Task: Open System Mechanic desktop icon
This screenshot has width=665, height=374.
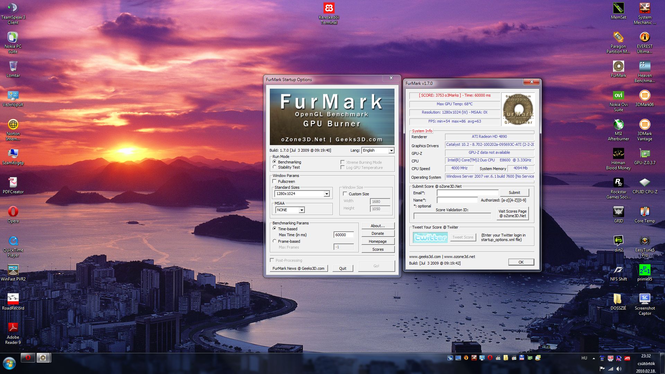Action: click(x=645, y=14)
